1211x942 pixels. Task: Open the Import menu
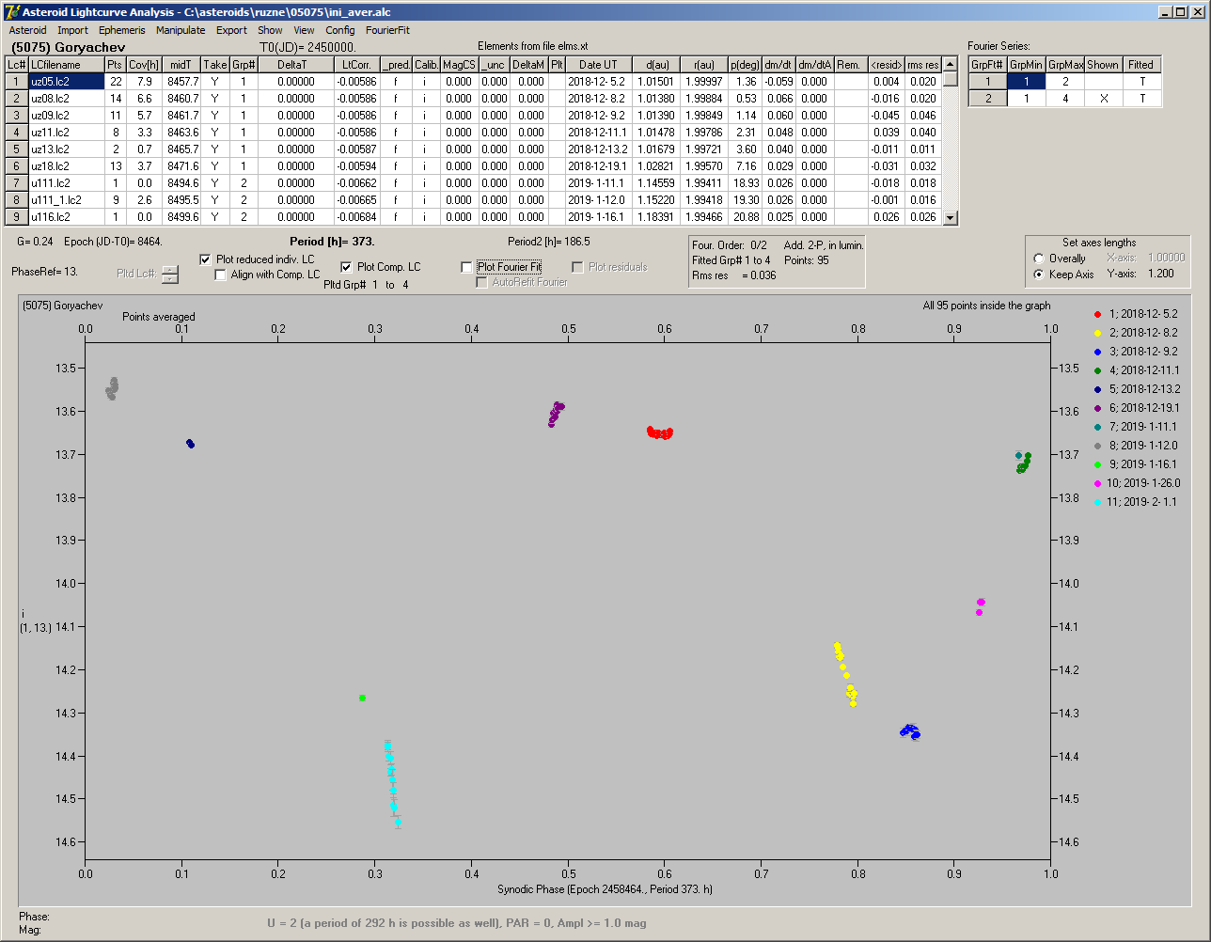tap(72, 30)
